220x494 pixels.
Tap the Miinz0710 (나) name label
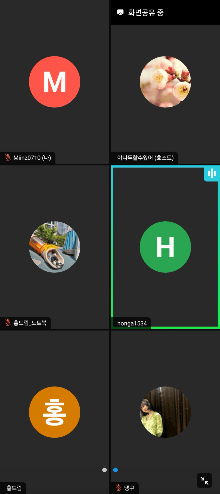[32, 158]
